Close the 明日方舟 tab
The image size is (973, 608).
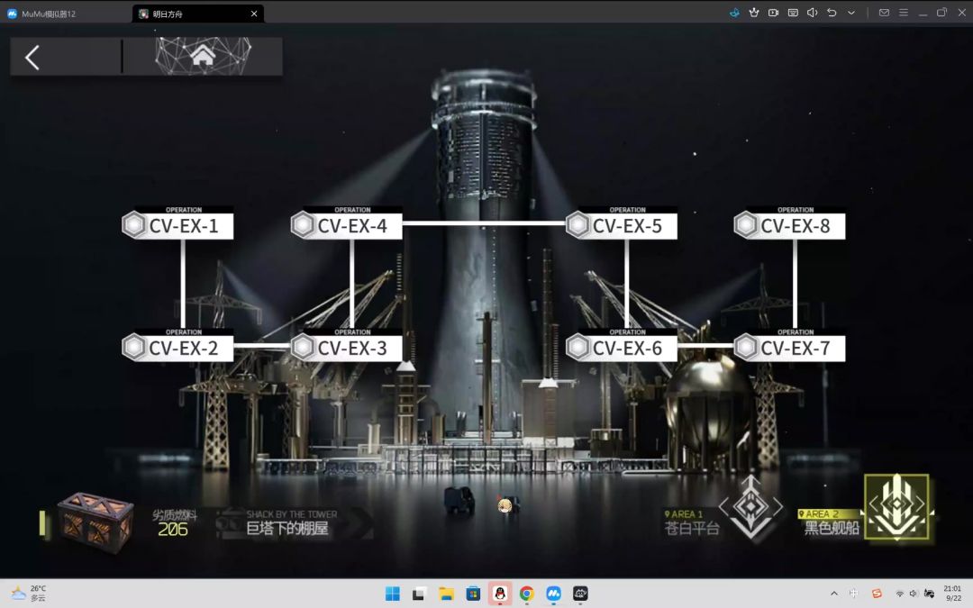pos(254,14)
